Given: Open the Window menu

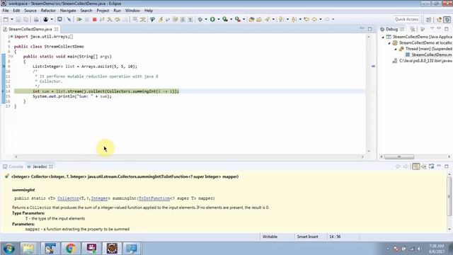Looking at the screenshot, I should pos(132,11).
